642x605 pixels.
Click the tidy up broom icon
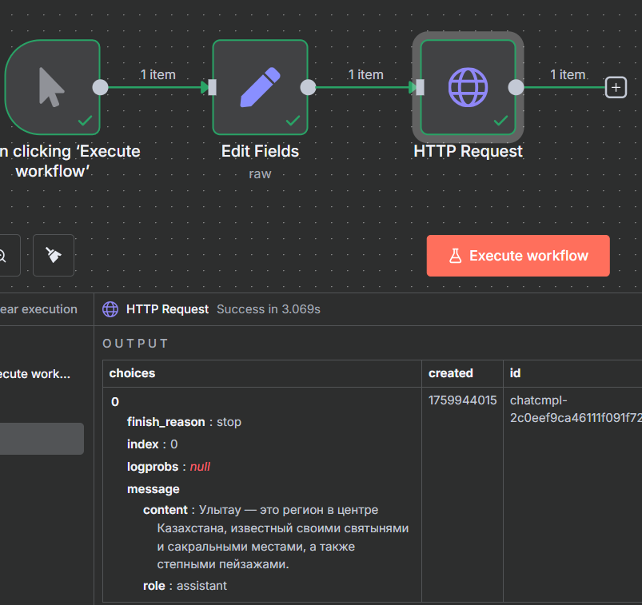pyautogui.click(x=54, y=255)
